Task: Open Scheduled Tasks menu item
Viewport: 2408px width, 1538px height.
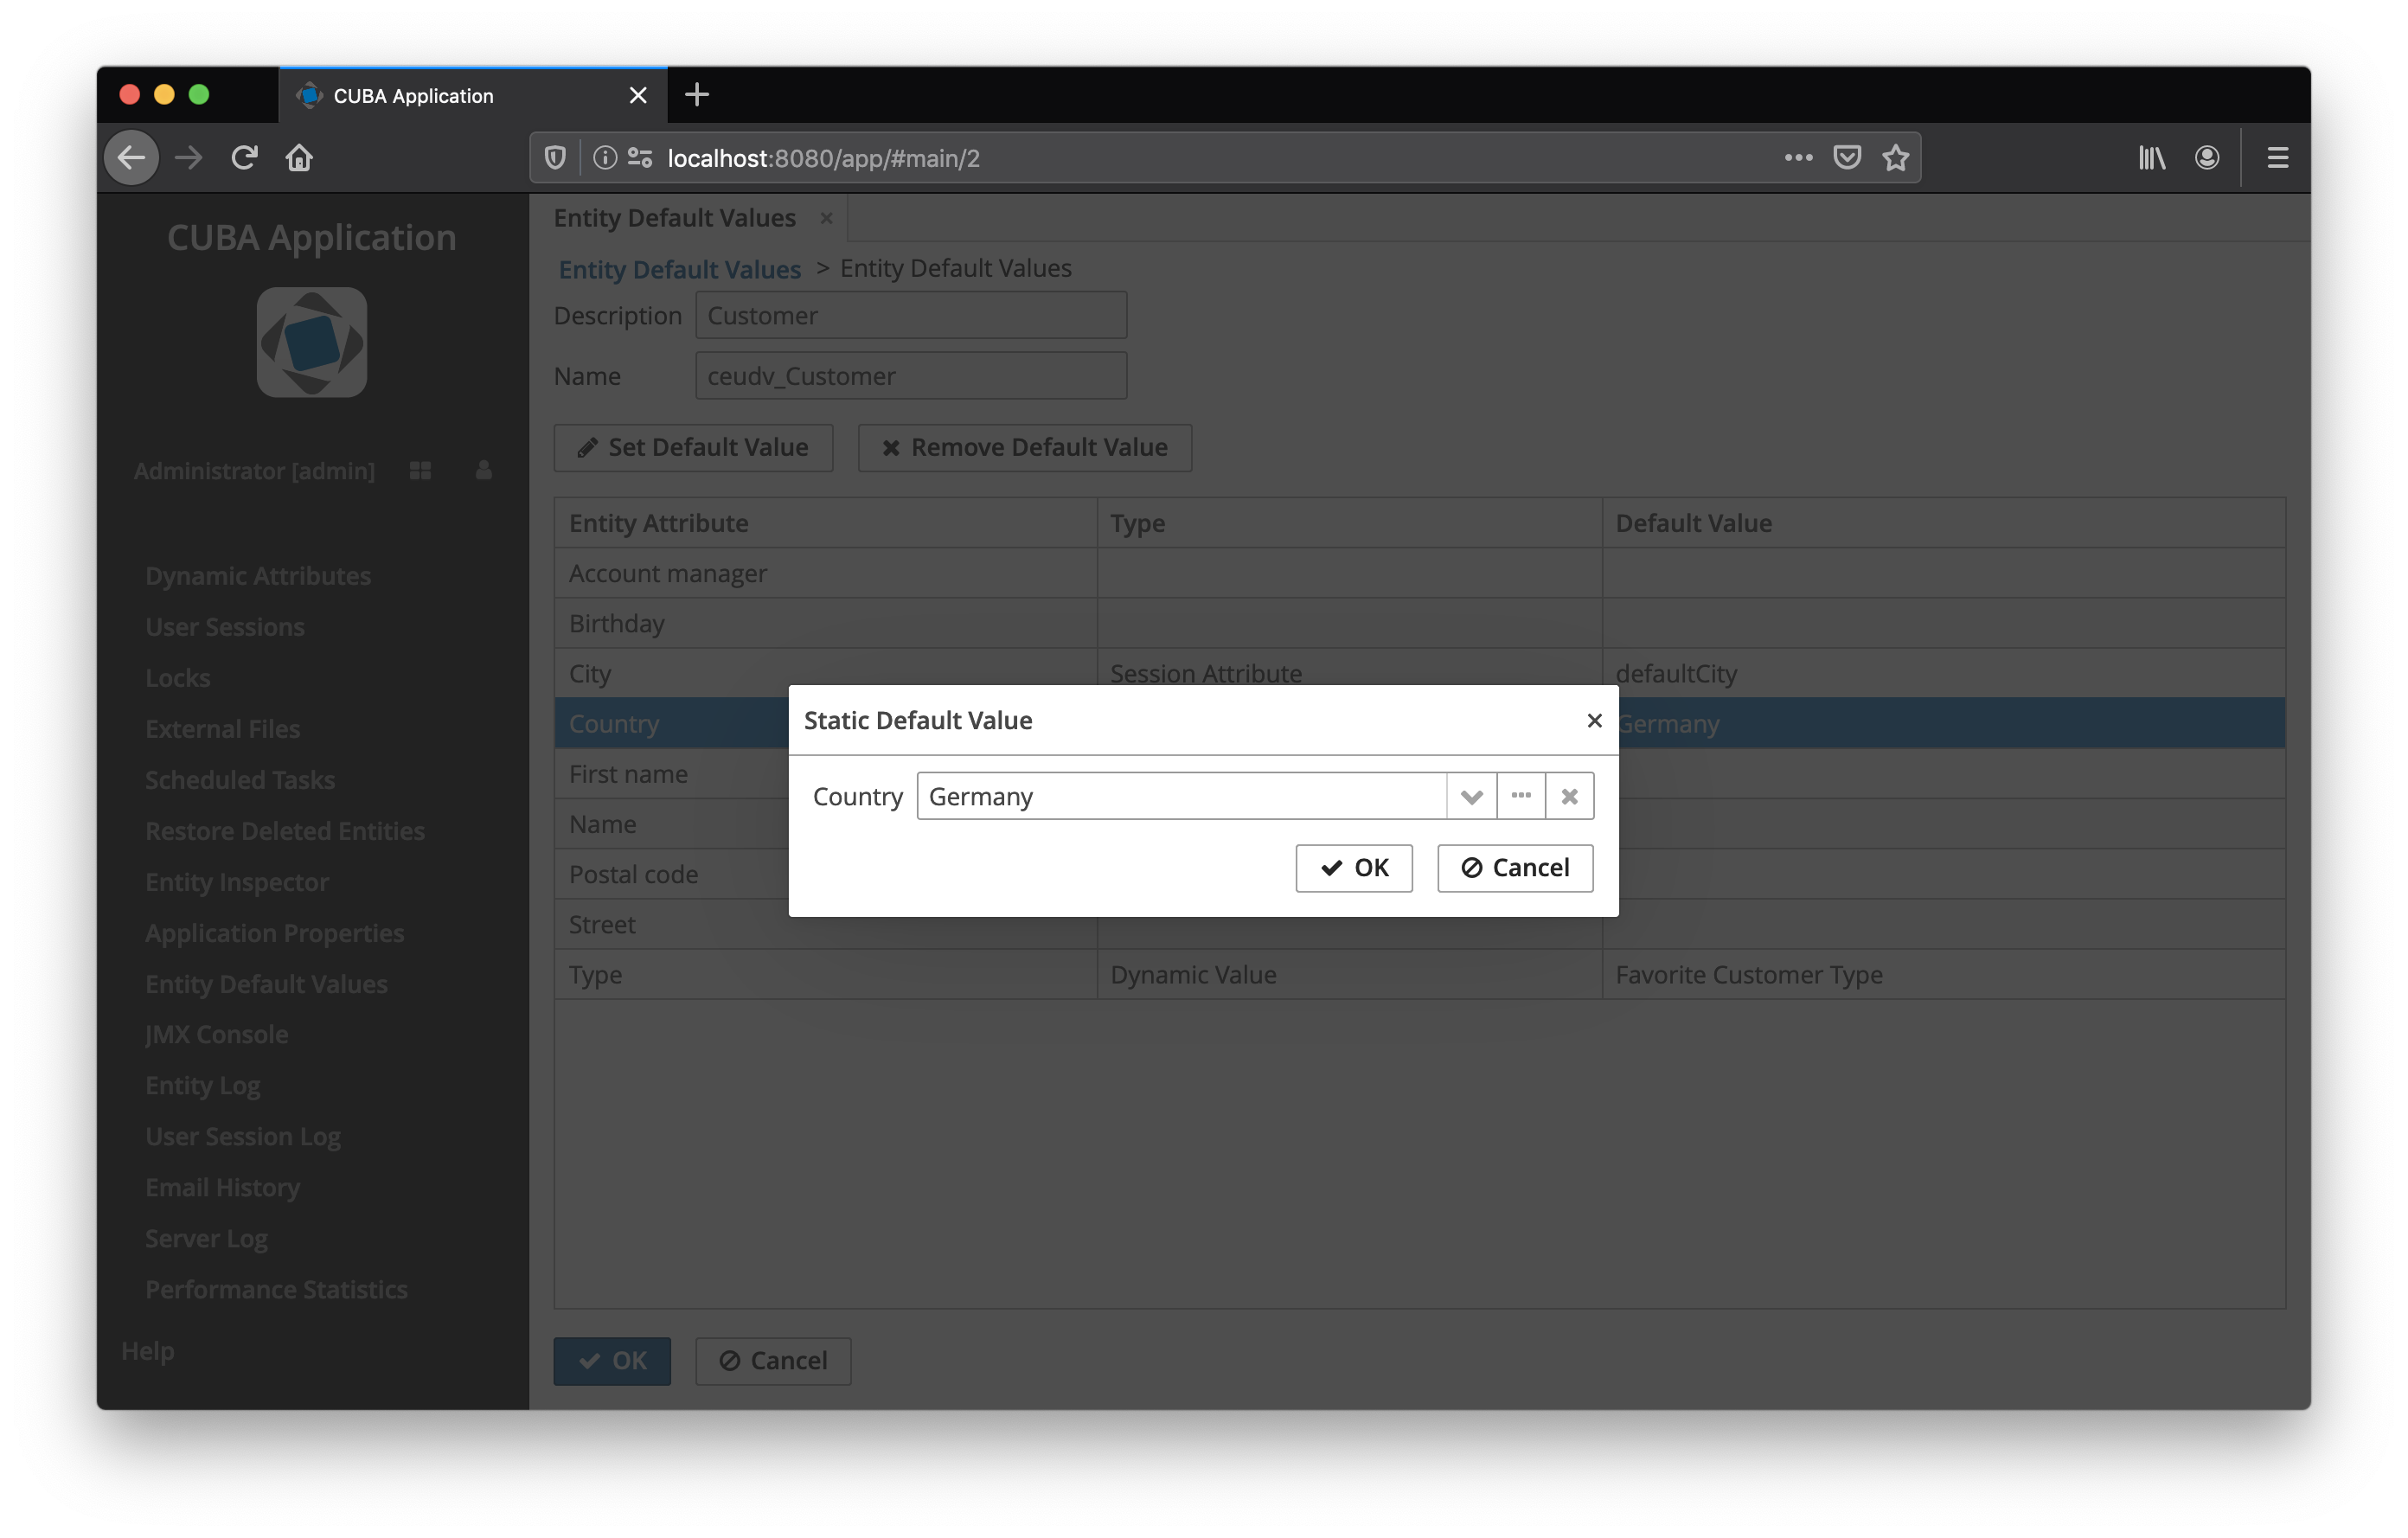Action: 240,779
